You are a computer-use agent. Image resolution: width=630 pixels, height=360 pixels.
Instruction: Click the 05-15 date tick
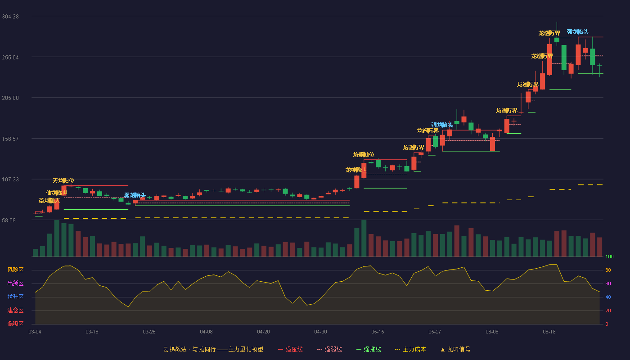pos(378,332)
